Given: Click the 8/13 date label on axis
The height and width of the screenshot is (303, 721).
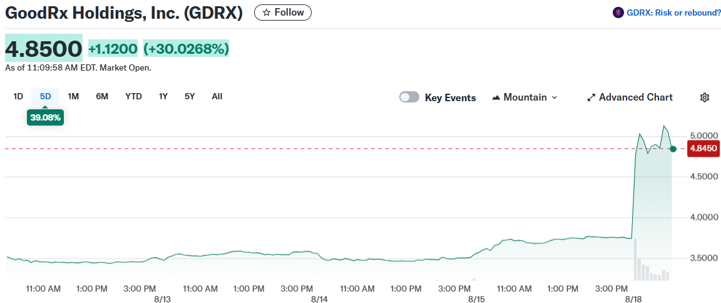Looking at the screenshot, I should [163, 299].
